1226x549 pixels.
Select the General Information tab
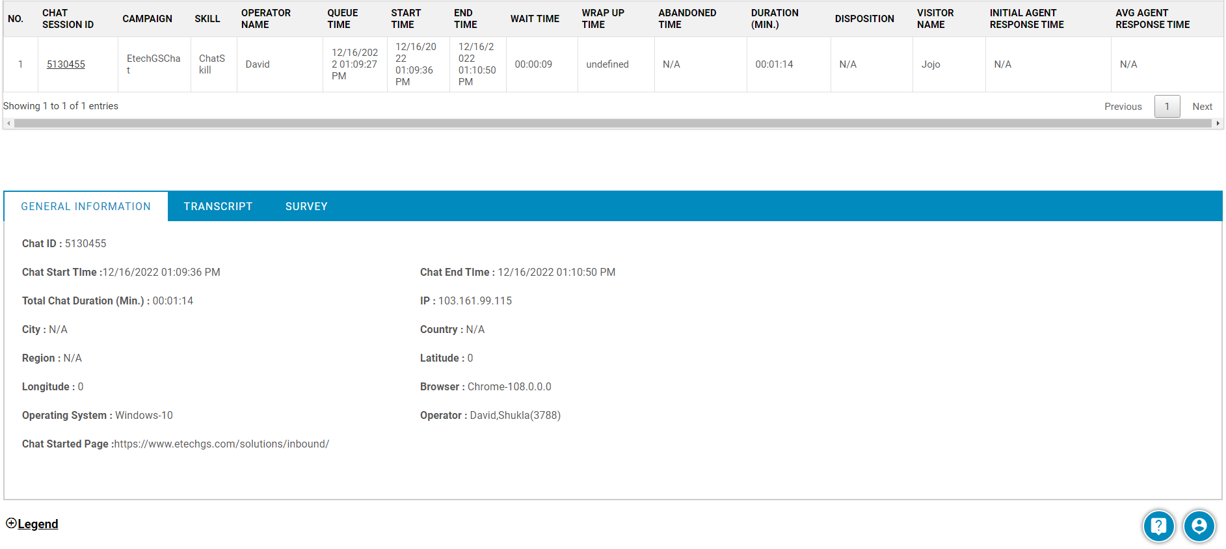point(86,206)
